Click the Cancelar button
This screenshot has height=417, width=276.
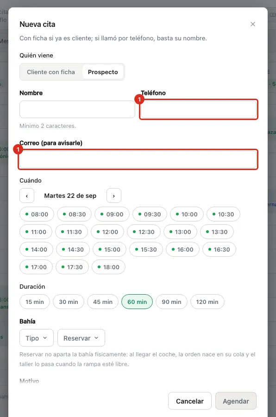pos(190,401)
